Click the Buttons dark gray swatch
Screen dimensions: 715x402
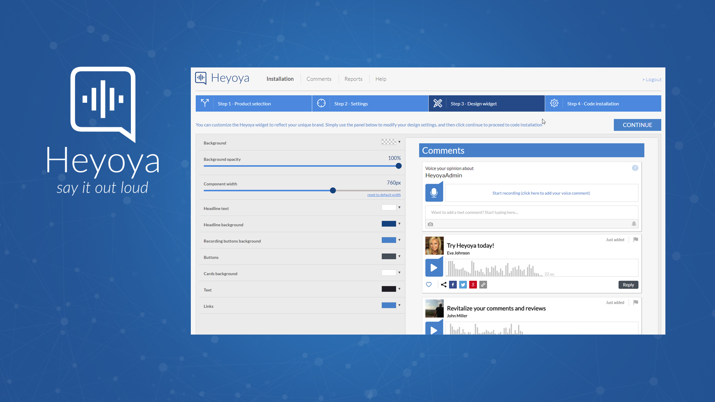[x=389, y=256]
